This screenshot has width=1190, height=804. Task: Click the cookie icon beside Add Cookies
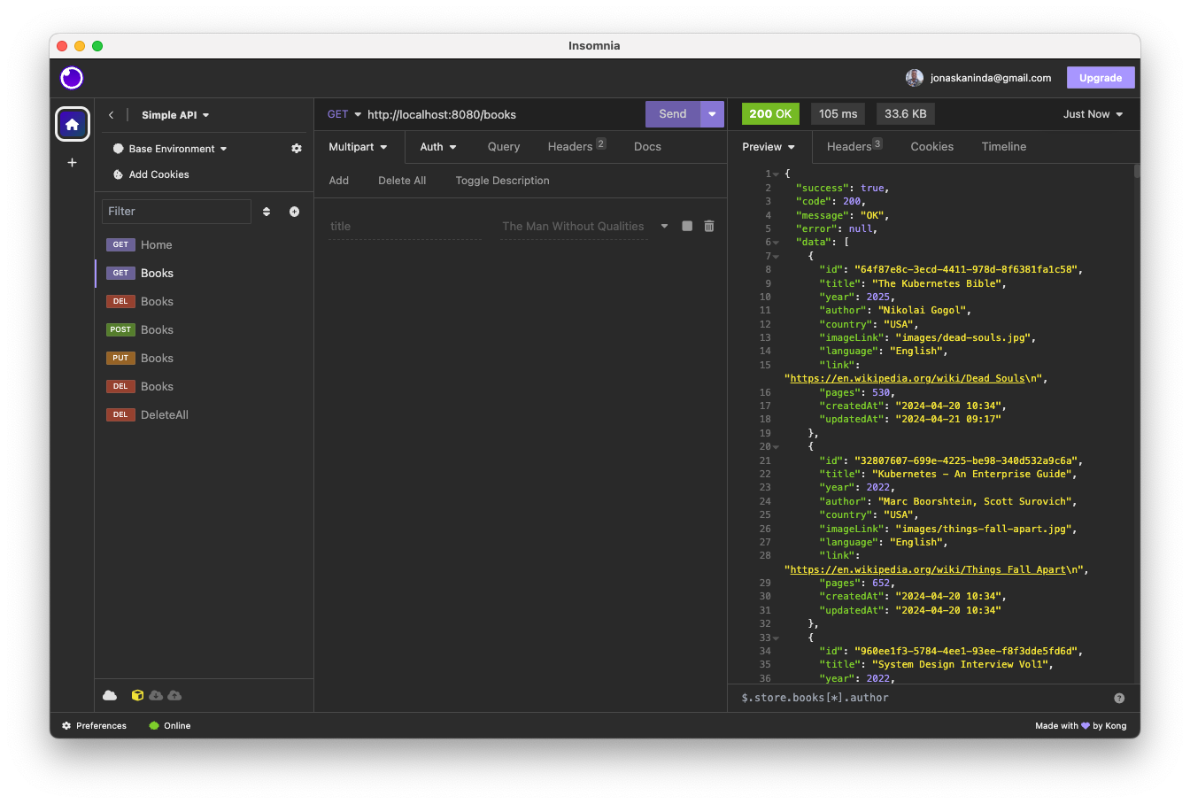click(118, 174)
